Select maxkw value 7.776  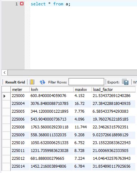82,111
